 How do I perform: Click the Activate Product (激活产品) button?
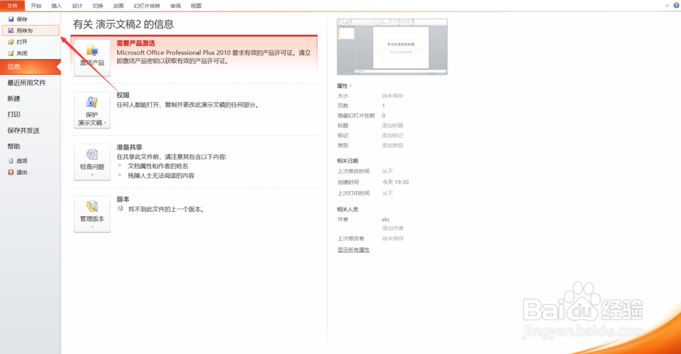92,58
